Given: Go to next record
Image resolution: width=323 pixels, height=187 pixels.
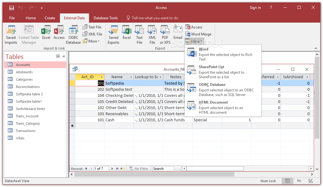Looking at the screenshot, I should click(x=112, y=169).
